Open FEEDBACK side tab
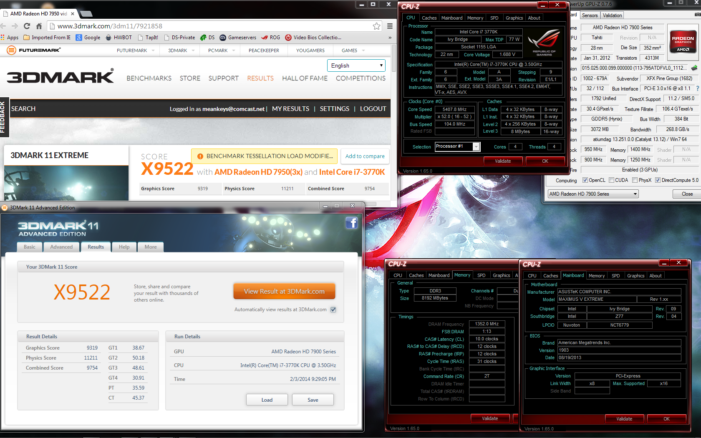This screenshot has height=438, width=701. pos(4,117)
